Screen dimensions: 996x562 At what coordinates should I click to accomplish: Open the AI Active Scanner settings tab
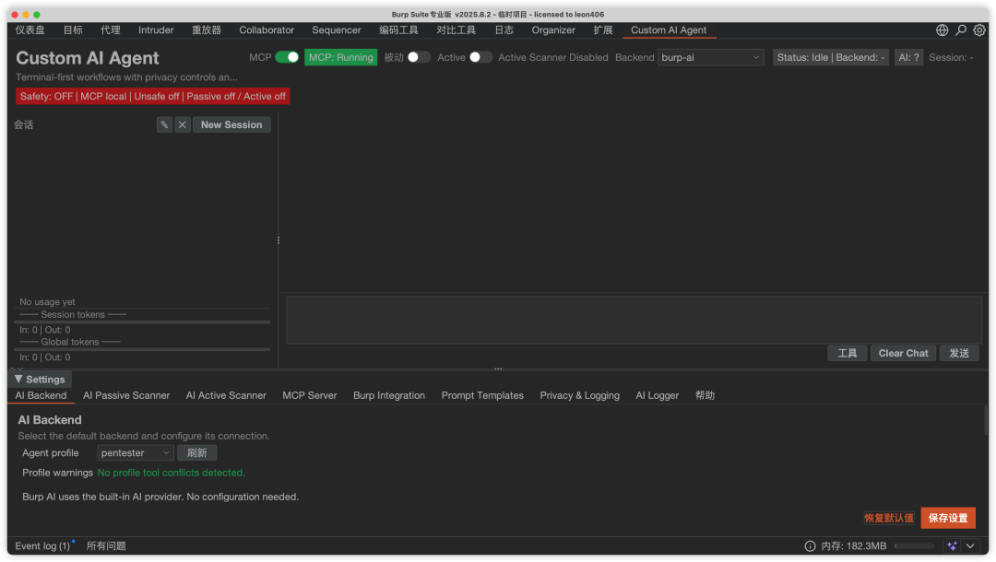[226, 396]
